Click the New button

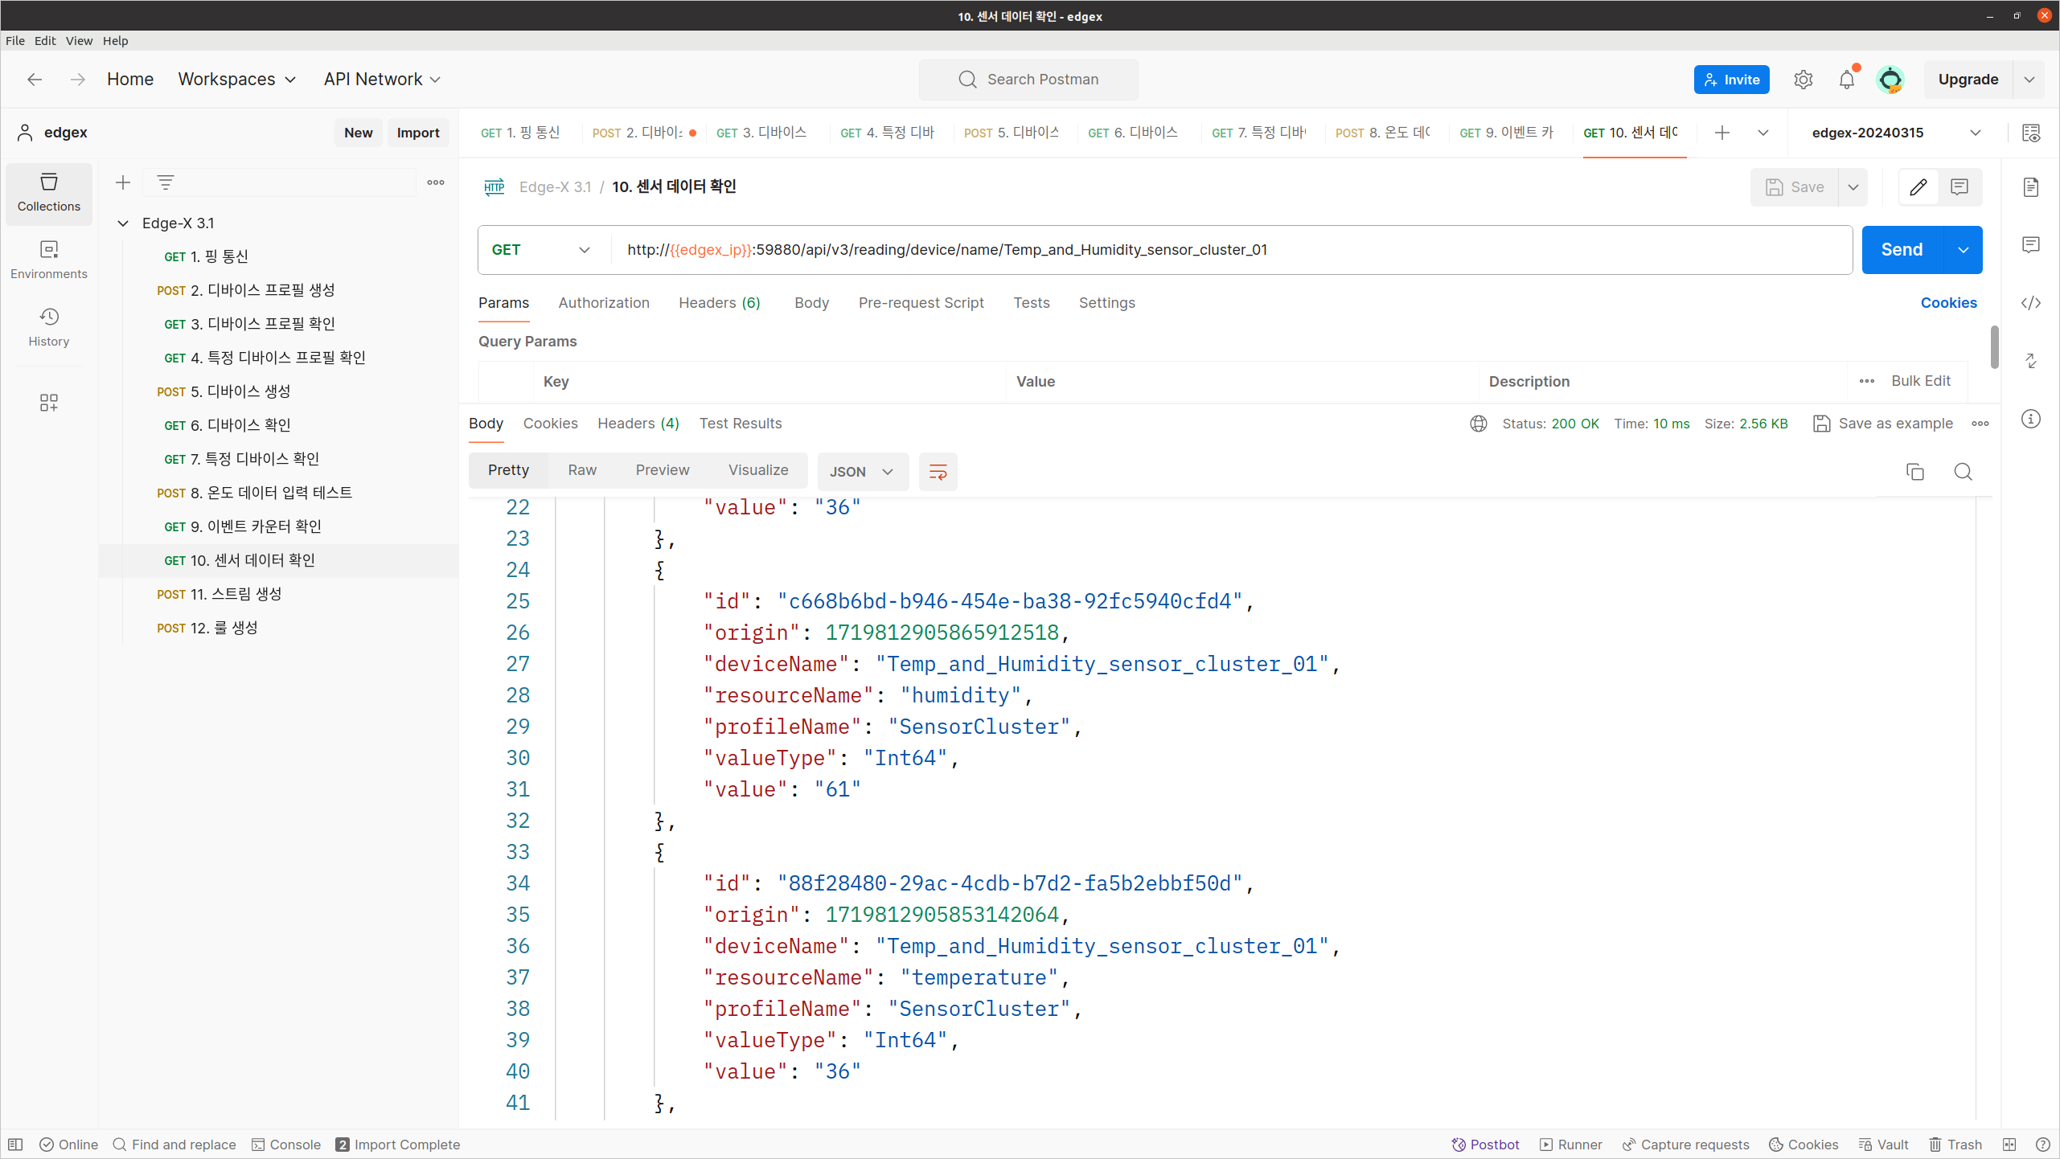(x=359, y=133)
